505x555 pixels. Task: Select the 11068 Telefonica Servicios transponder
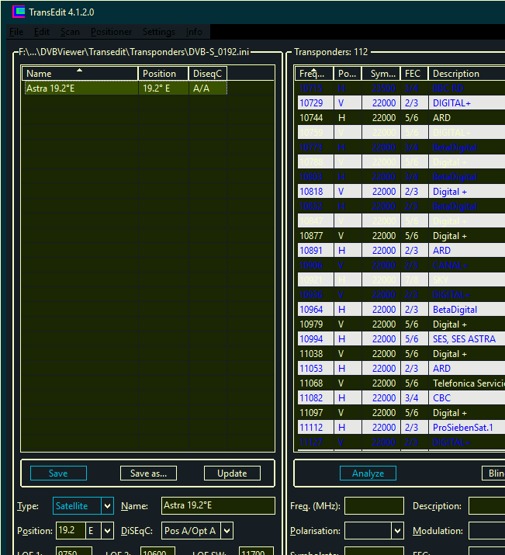(400, 383)
